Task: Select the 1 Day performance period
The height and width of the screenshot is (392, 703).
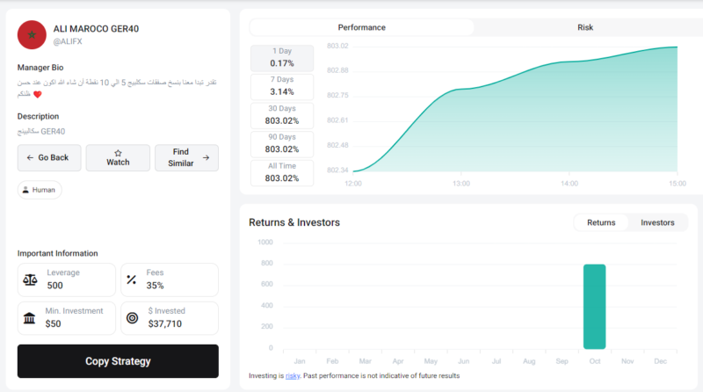Action: (x=282, y=57)
